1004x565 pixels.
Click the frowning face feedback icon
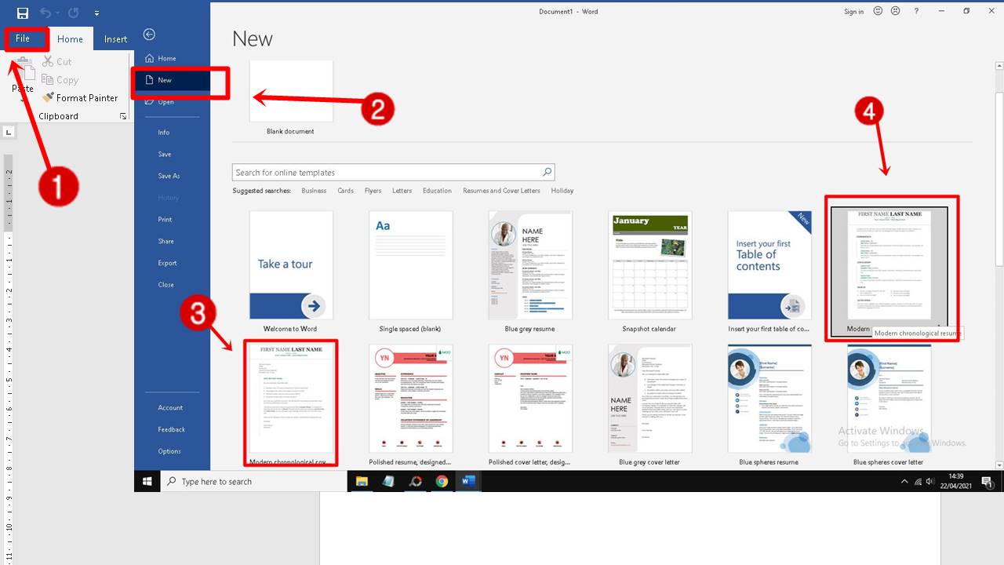[x=895, y=11]
